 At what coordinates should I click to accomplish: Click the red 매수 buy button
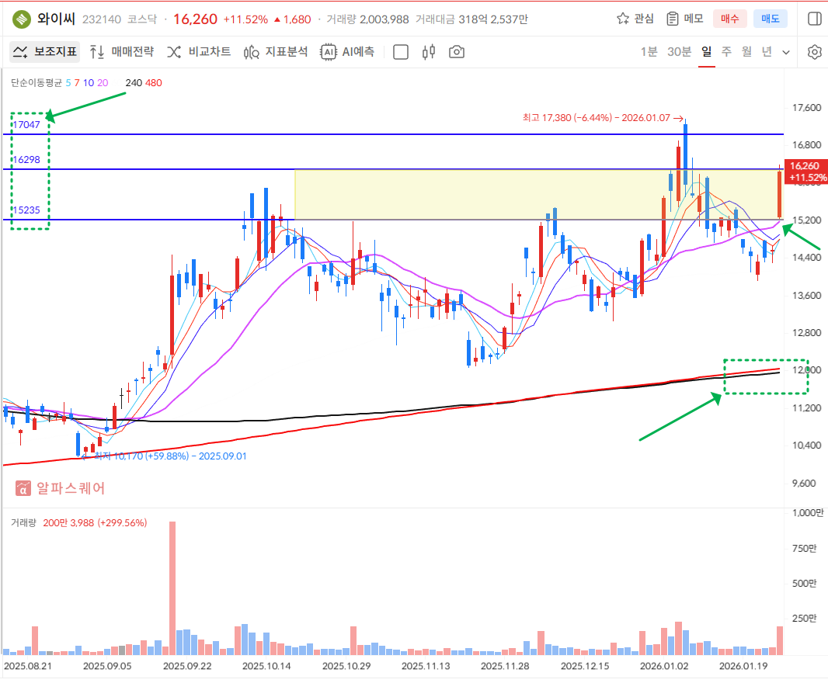pyautogui.click(x=729, y=19)
